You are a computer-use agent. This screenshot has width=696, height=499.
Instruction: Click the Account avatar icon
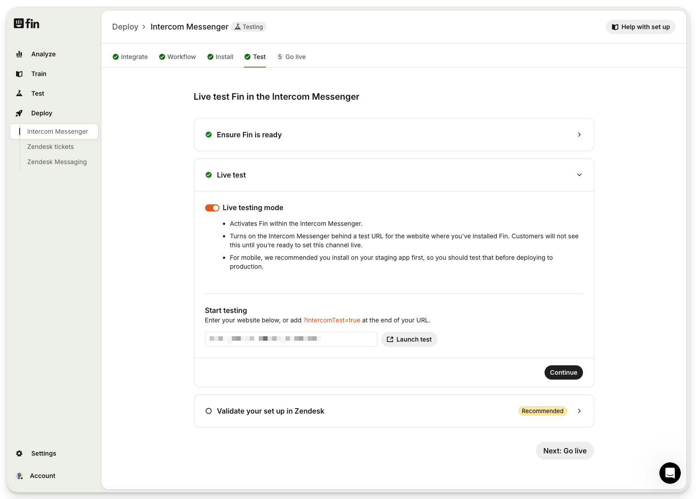(19, 476)
